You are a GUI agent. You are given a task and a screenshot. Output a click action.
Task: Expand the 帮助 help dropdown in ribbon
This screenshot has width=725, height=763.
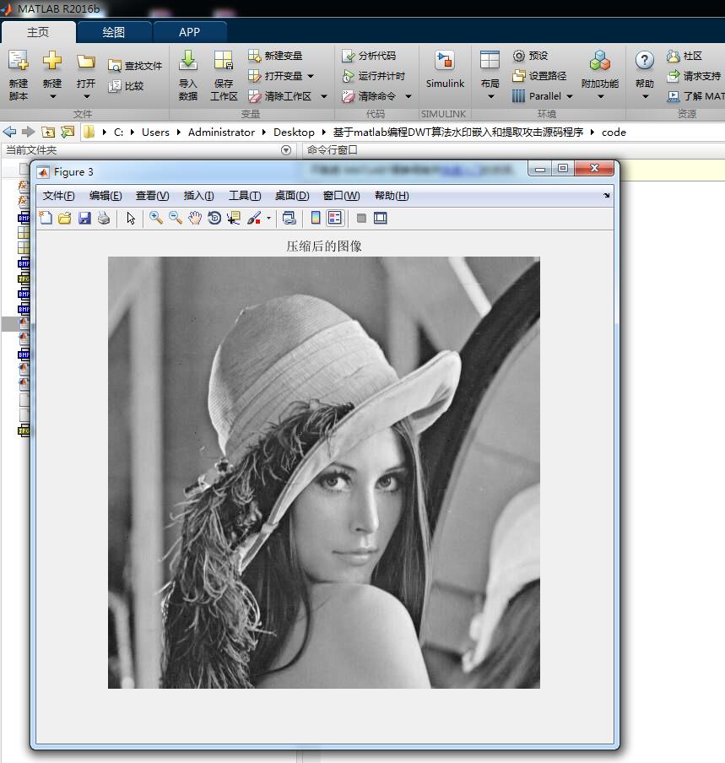(x=645, y=97)
